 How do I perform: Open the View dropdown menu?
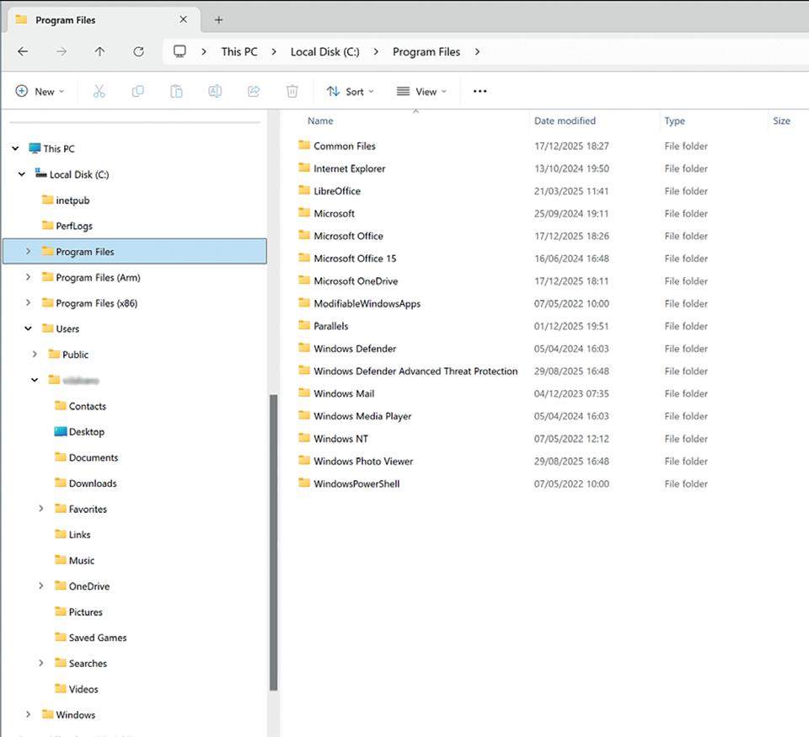421,91
